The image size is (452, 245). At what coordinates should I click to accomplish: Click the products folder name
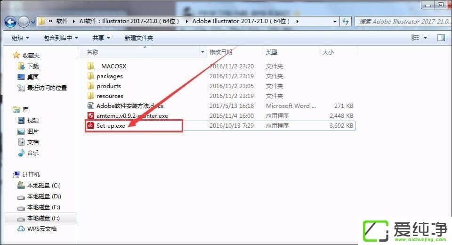pyautogui.click(x=109, y=86)
